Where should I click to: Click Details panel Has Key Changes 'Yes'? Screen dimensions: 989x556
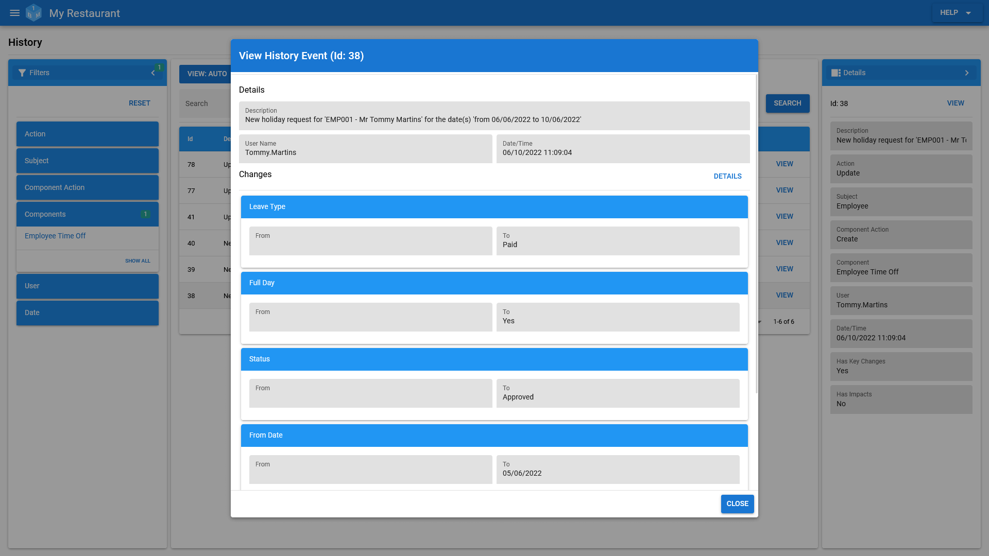tap(901, 367)
